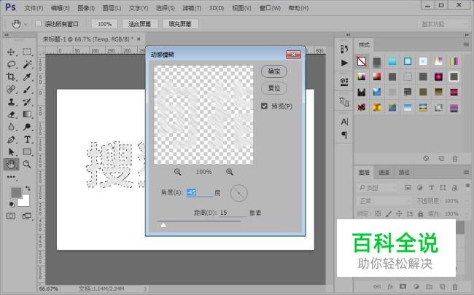Toggle lock position button
The height and width of the screenshot is (295, 474).
(x=399, y=213)
